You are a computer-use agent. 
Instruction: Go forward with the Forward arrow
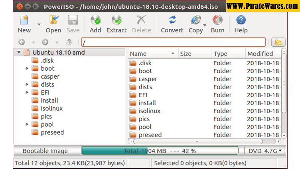pyautogui.click(x=45, y=42)
